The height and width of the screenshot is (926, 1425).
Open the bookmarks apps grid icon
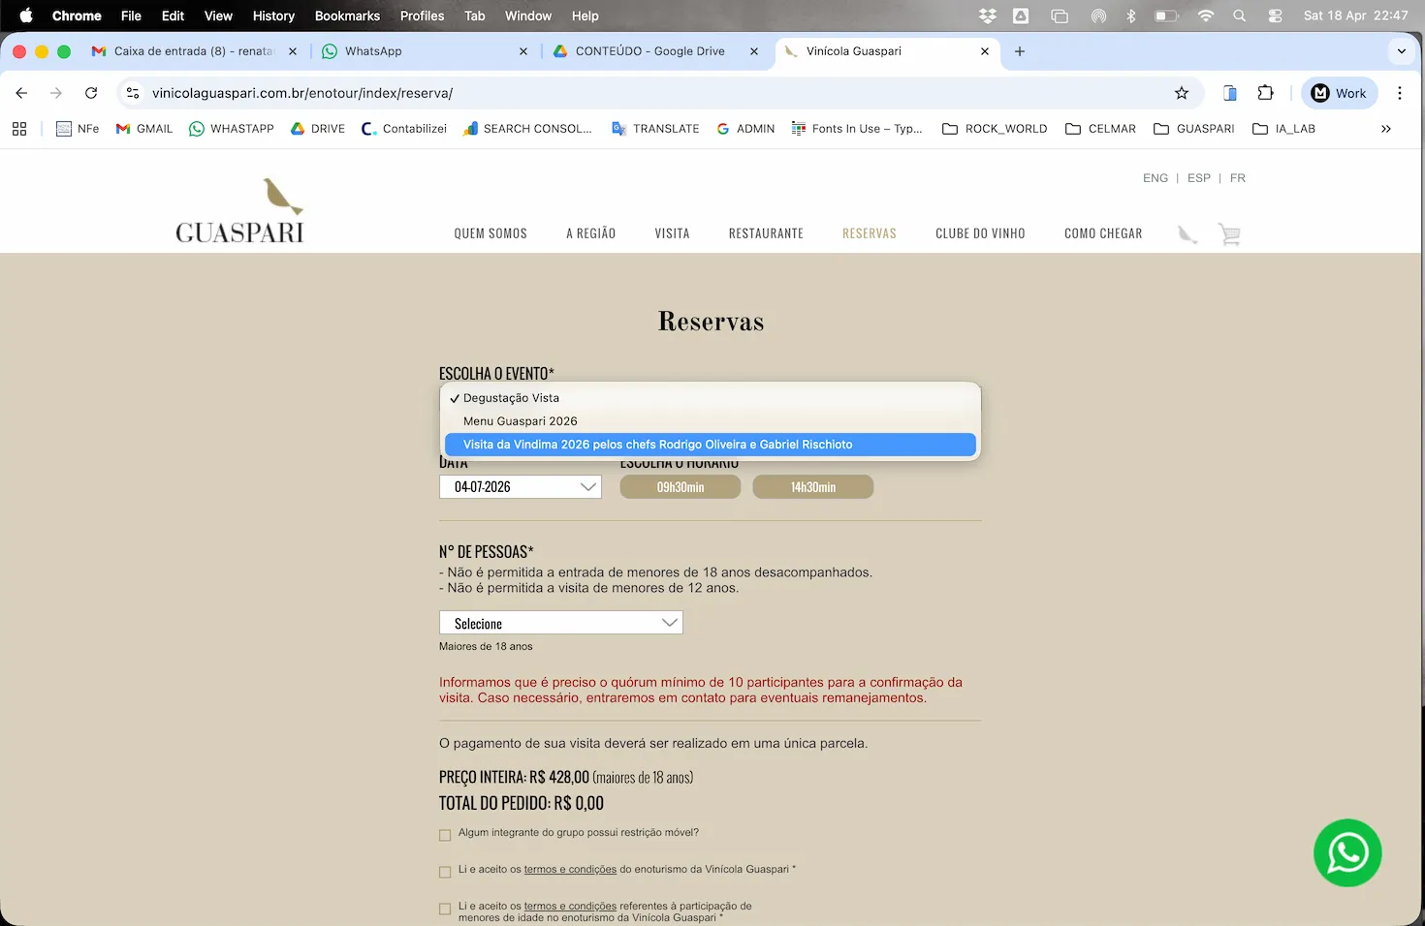[x=19, y=129]
